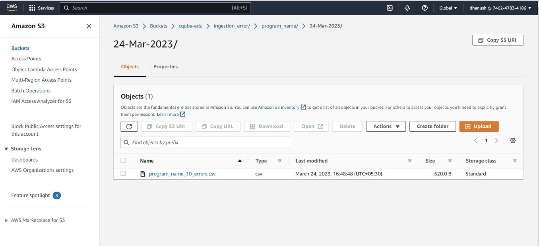Open the Global region dropdown
This screenshot has width=539, height=250.
pyautogui.click(x=448, y=8)
